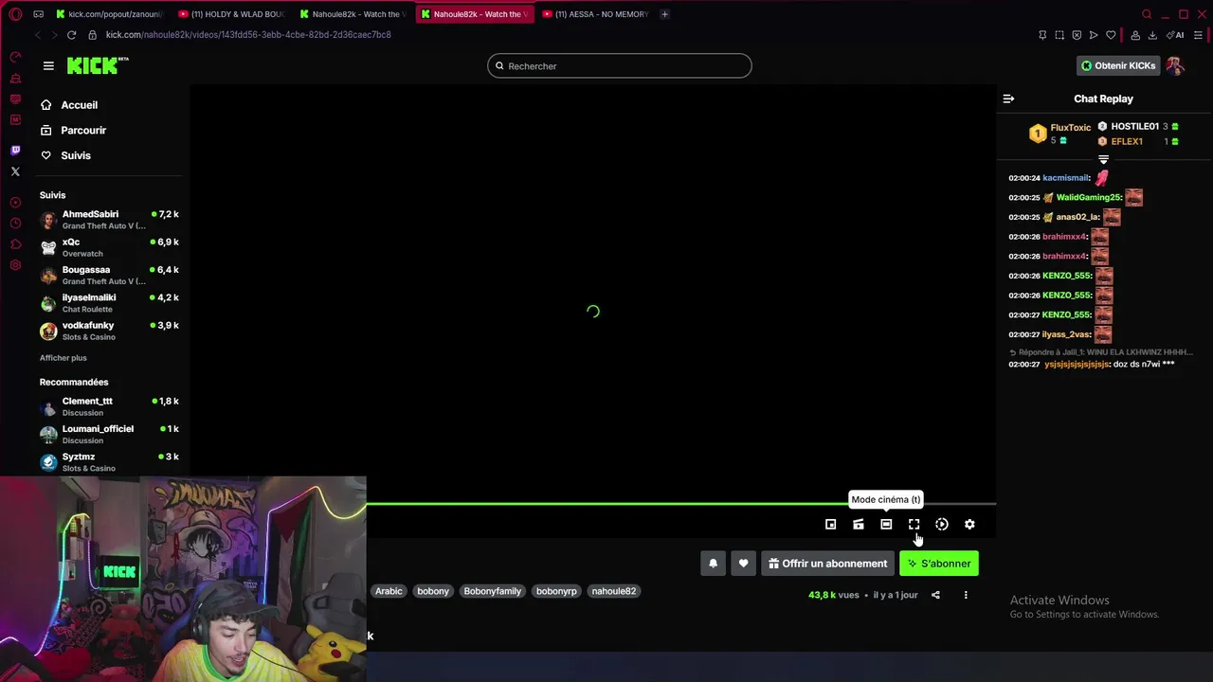Click HOSTILE01 in the gift leaderboard
The height and width of the screenshot is (682, 1213).
click(x=1135, y=127)
